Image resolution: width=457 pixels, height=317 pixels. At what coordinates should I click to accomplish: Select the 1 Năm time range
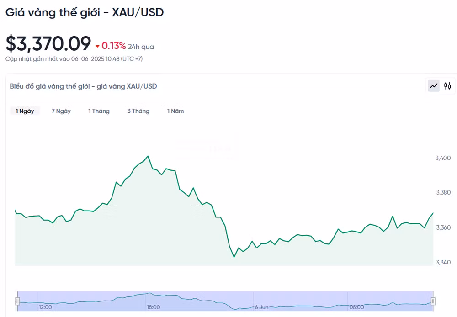click(175, 111)
